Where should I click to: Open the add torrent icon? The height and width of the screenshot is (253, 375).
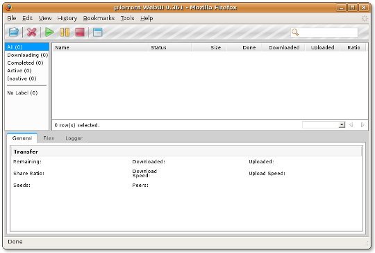pos(14,32)
